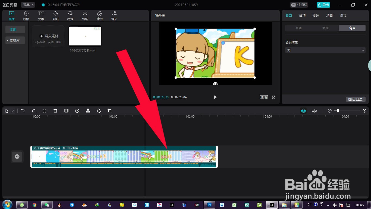Delete the selected clip with trash icon
371x209 pixels.
coord(55,111)
